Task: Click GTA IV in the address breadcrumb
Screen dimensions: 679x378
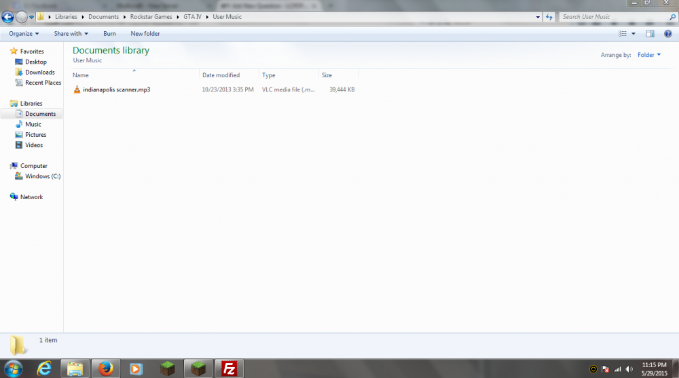Action: (192, 17)
